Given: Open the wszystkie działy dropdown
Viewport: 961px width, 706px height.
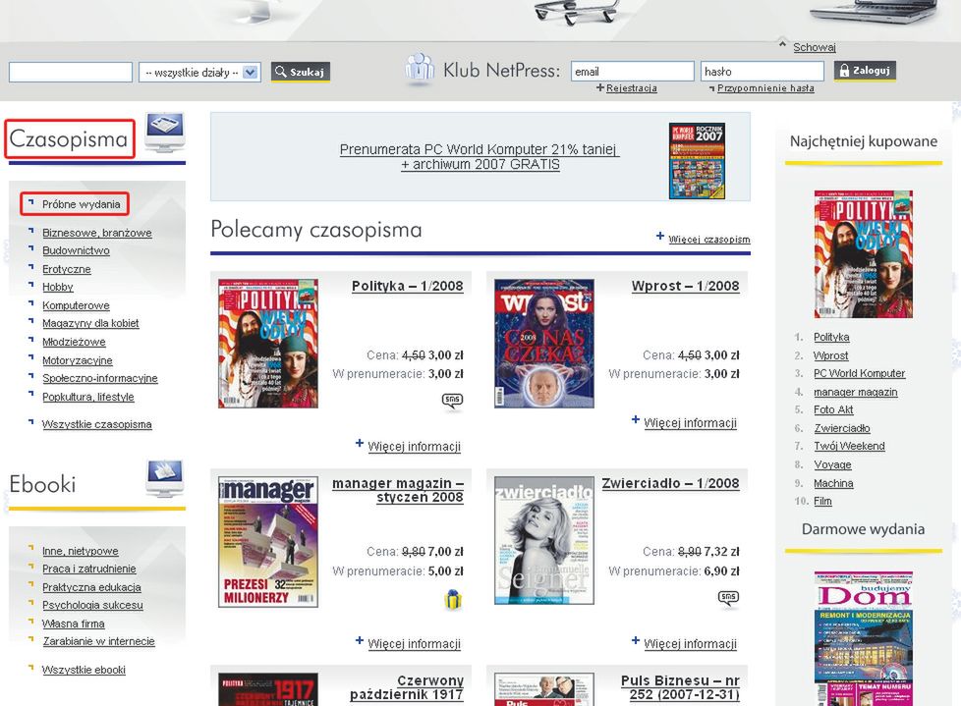Looking at the screenshot, I should coord(199,73).
